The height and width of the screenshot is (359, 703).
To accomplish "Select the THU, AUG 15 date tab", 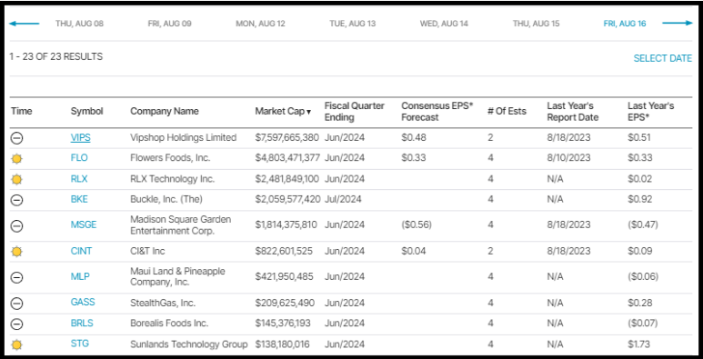I will pyautogui.click(x=537, y=24).
